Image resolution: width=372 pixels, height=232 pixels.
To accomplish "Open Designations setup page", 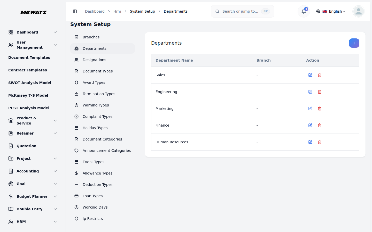I will tap(103, 60).
